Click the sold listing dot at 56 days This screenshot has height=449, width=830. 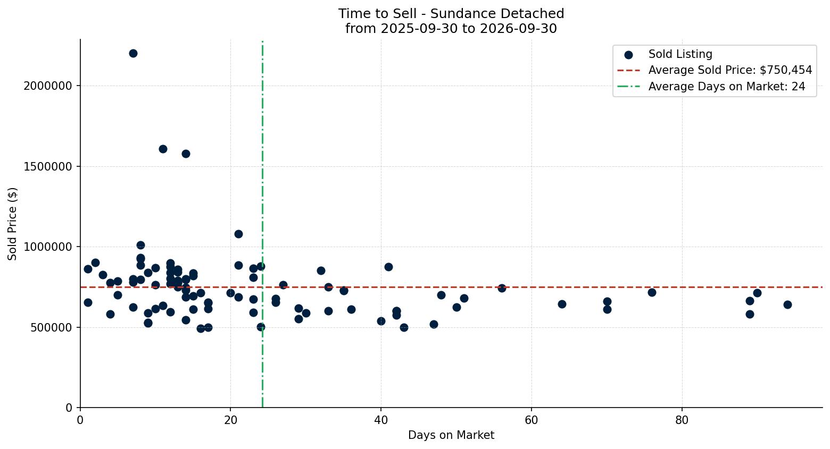click(x=502, y=288)
